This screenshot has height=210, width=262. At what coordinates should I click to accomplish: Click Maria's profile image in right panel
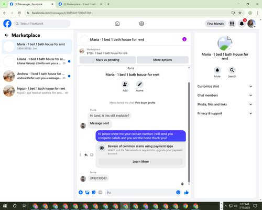(x=225, y=43)
